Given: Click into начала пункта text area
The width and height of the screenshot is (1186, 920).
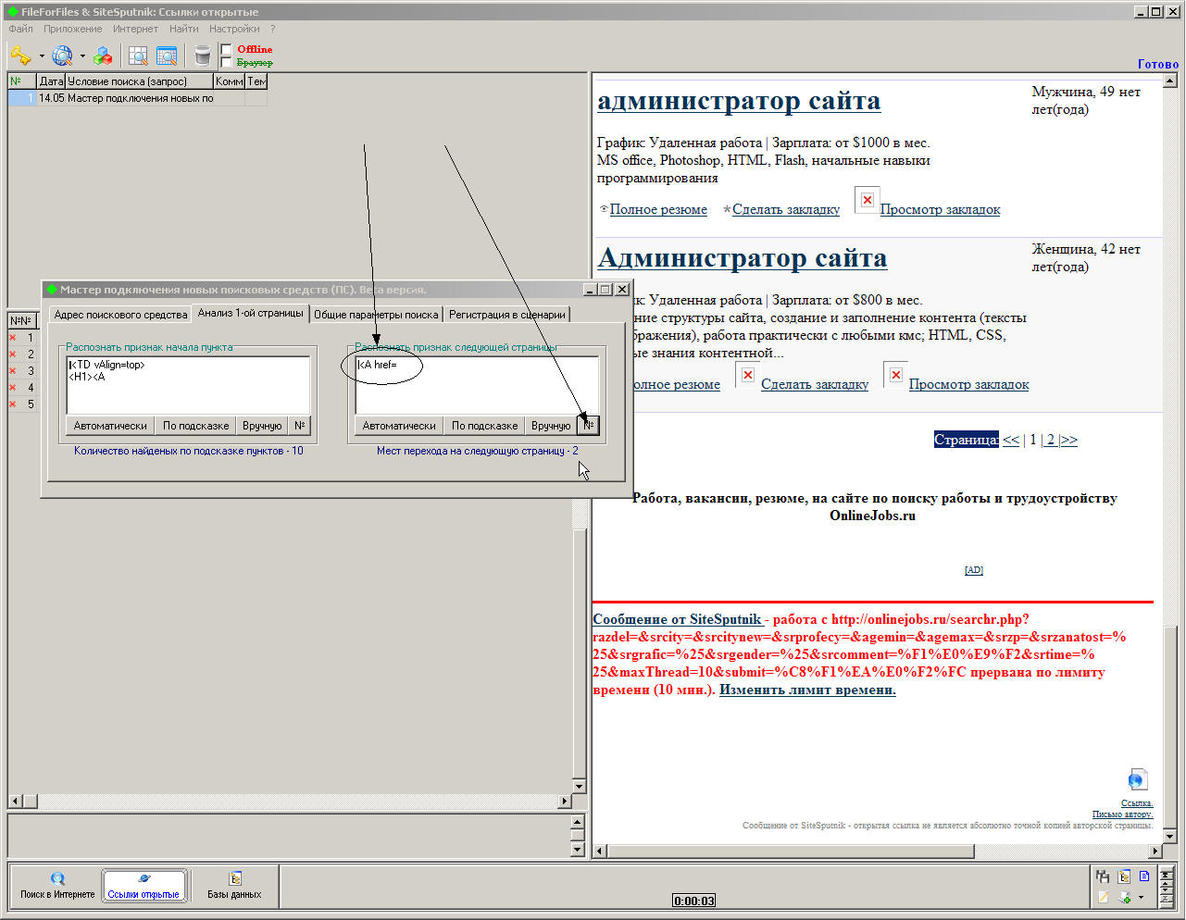Looking at the screenshot, I should click(188, 385).
